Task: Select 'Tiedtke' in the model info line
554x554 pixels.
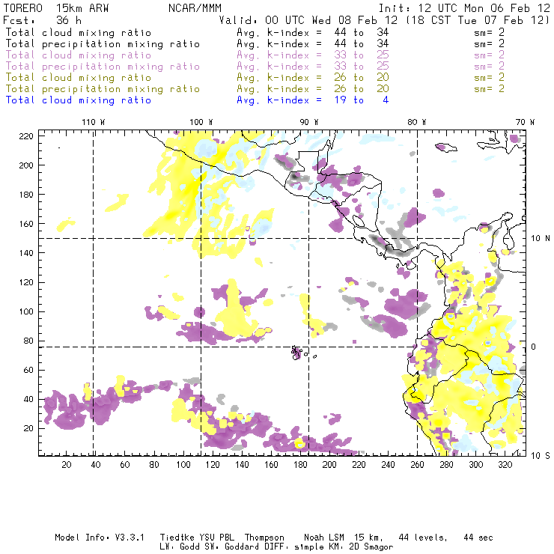Action: pos(177,538)
